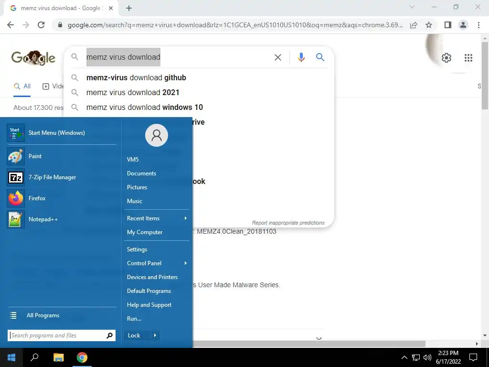This screenshot has width=489, height=367.
Task: Open File Explorer from the taskbar
Action: 58,357
